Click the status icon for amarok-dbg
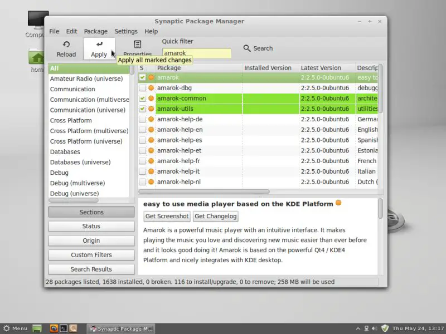446x334 pixels. coord(151,88)
